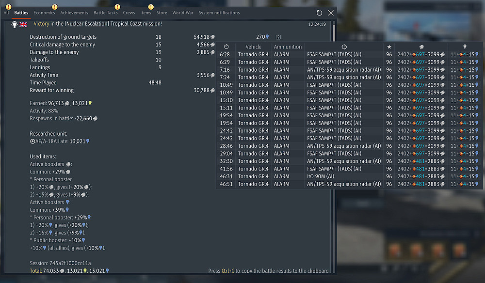Select the 6:28 FSAF SAMP/T row
The image size is (485, 283).
click(x=350, y=54)
